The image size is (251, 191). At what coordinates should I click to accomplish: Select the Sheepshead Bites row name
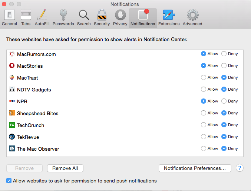click(x=37, y=113)
